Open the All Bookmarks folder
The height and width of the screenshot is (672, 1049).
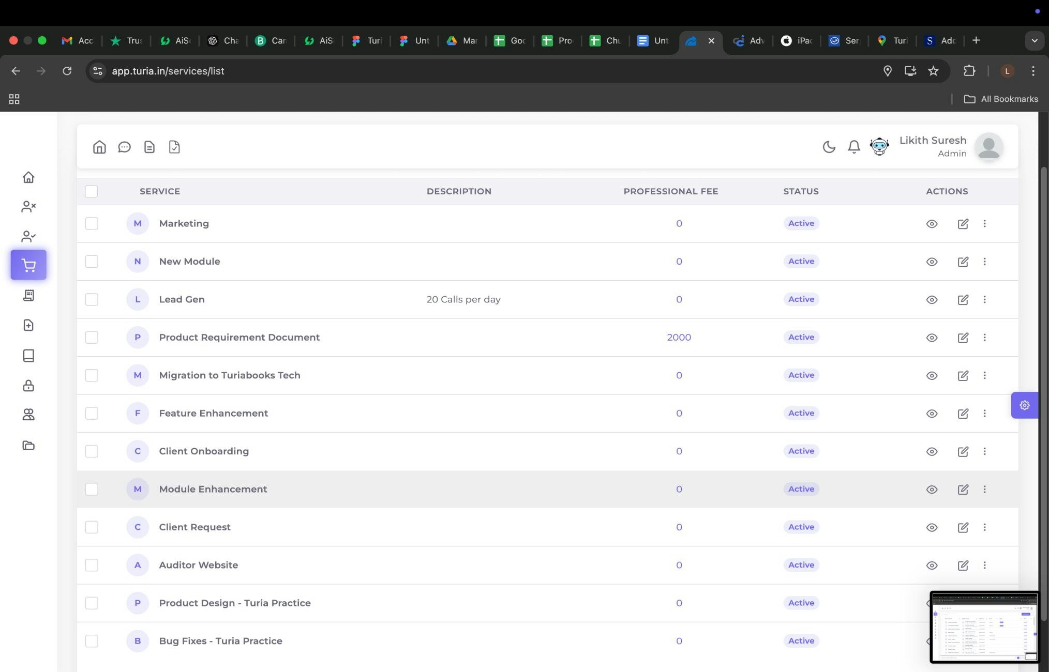(x=1001, y=99)
